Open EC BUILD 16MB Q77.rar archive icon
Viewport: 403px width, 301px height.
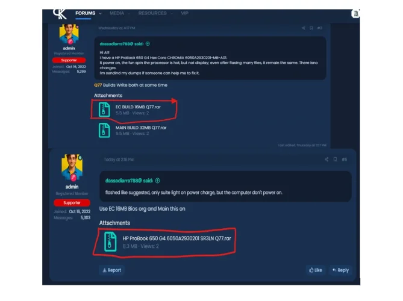point(104,110)
